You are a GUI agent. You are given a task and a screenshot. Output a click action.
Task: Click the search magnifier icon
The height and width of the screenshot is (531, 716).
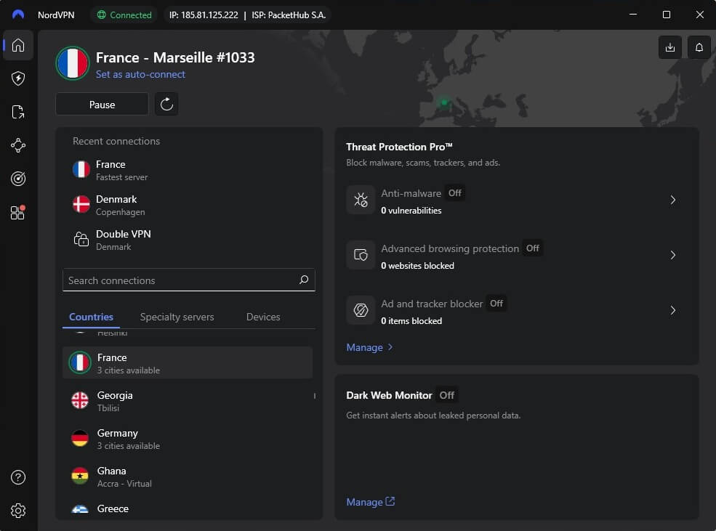pyautogui.click(x=304, y=280)
